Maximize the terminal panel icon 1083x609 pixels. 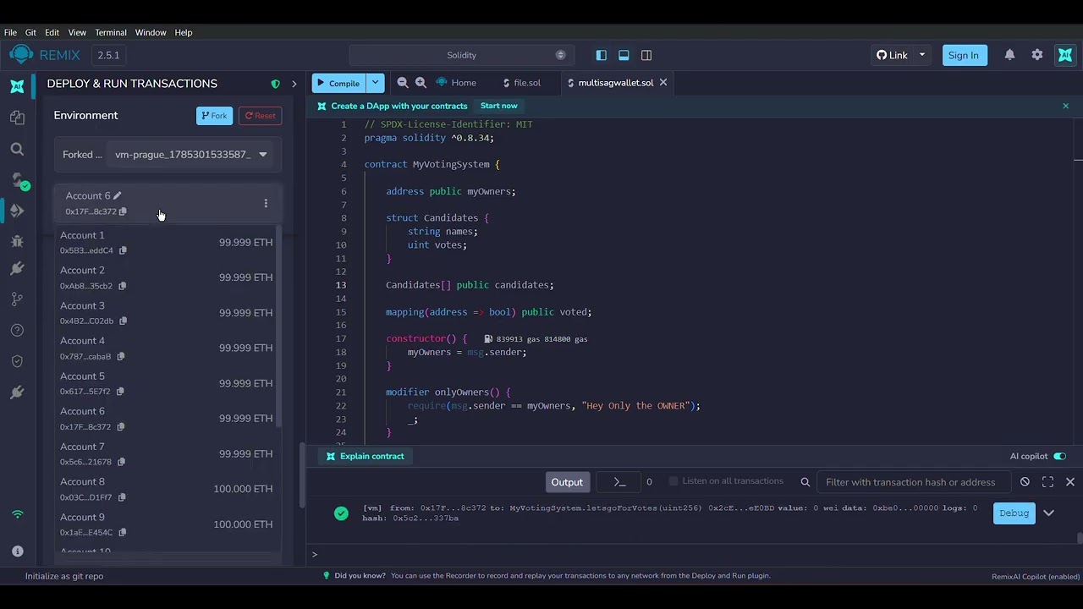point(1047,482)
